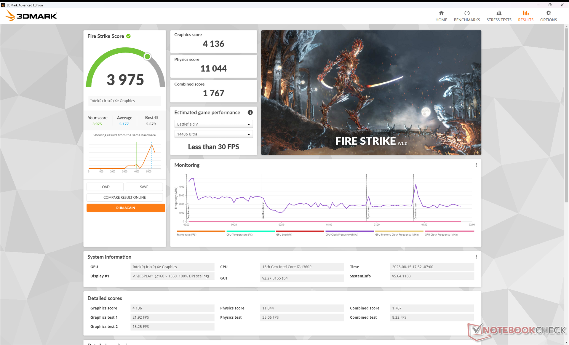The image size is (569, 345).
Task: Click the CPU Clock Frequency purple legend bar
Action: [349, 231]
